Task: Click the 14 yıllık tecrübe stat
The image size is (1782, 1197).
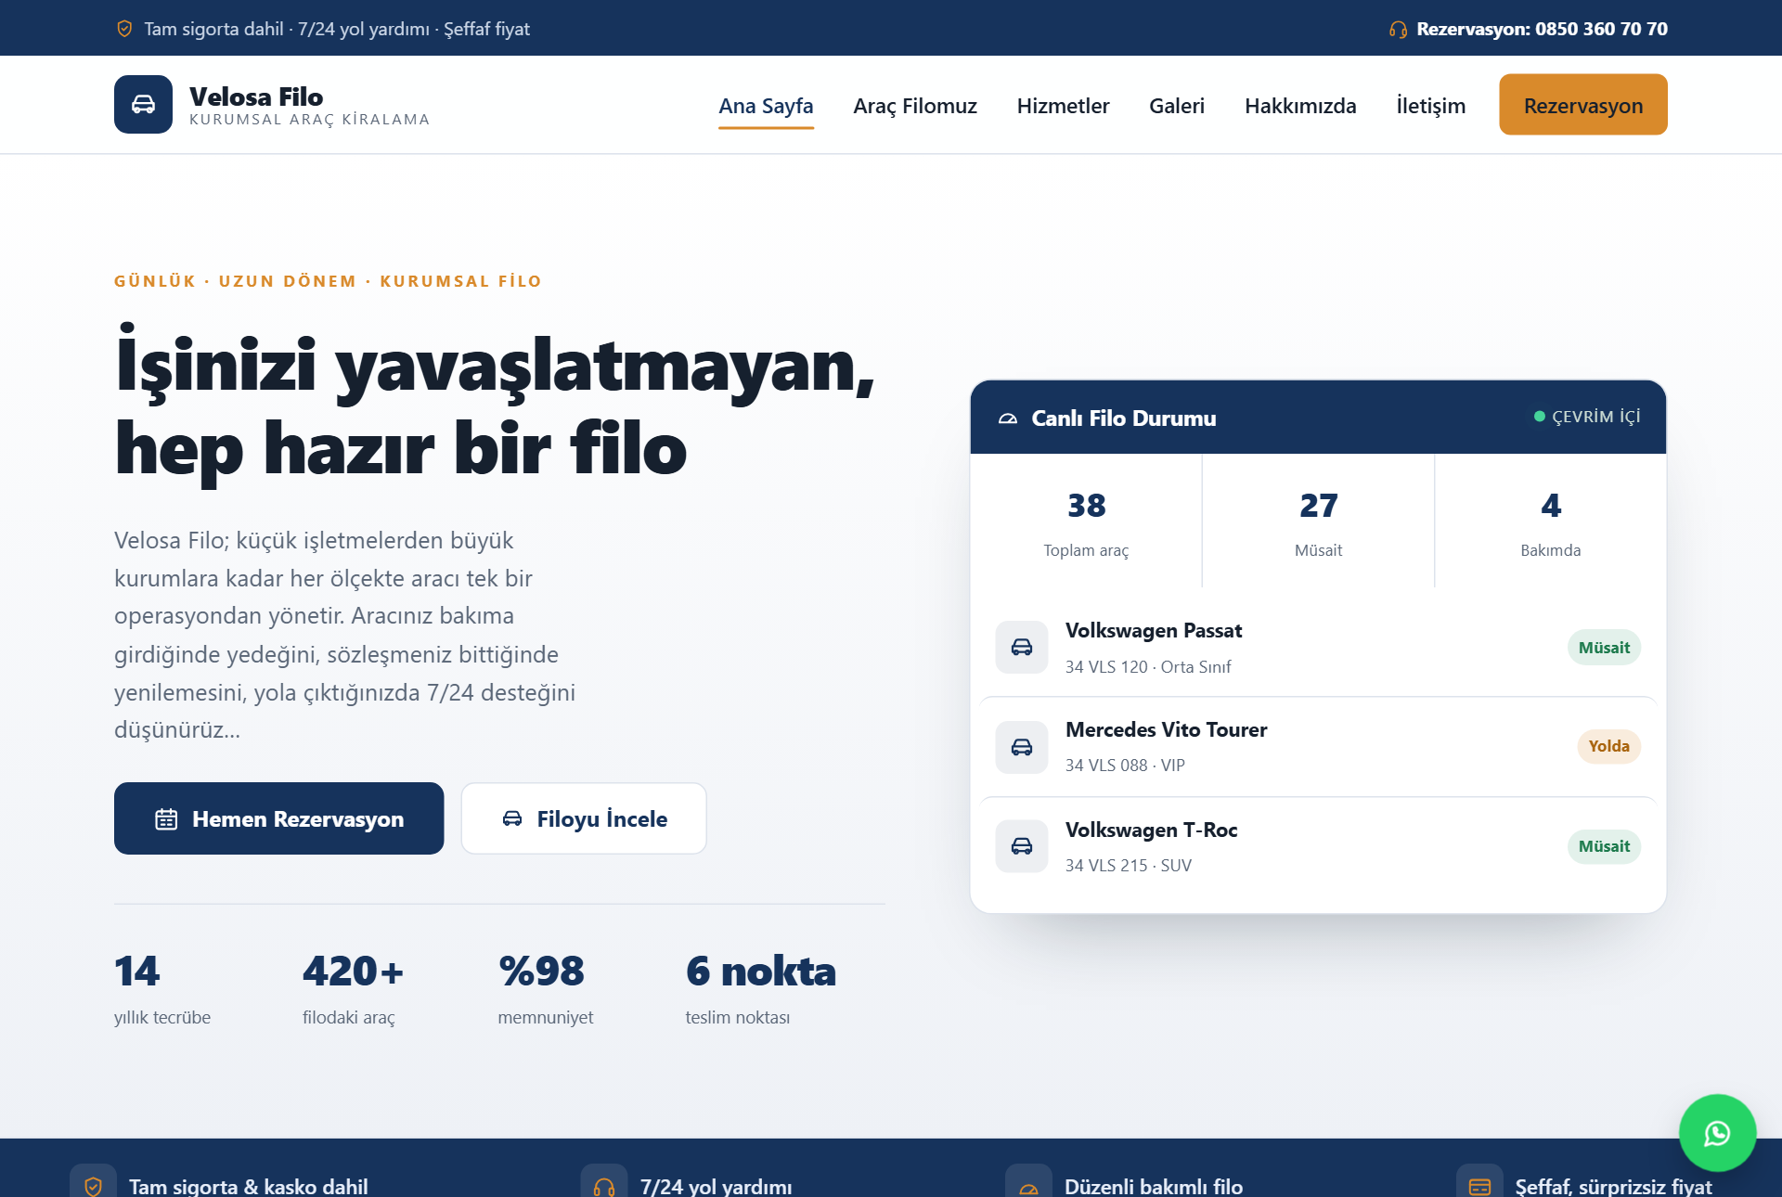Action: click(162, 989)
